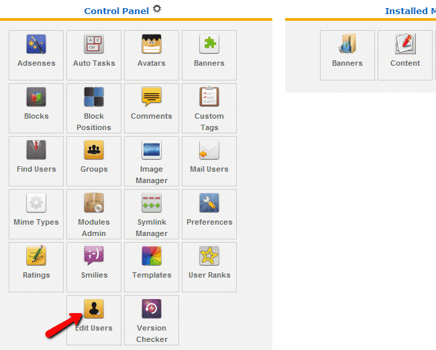The height and width of the screenshot is (350, 436).
Task: Open the Image Manager
Action: click(152, 160)
